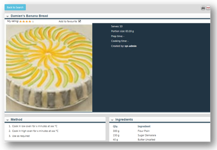217x150 pixels.
Task: Collapse the Ingredients panel
Action: pyautogui.click(x=112, y=120)
